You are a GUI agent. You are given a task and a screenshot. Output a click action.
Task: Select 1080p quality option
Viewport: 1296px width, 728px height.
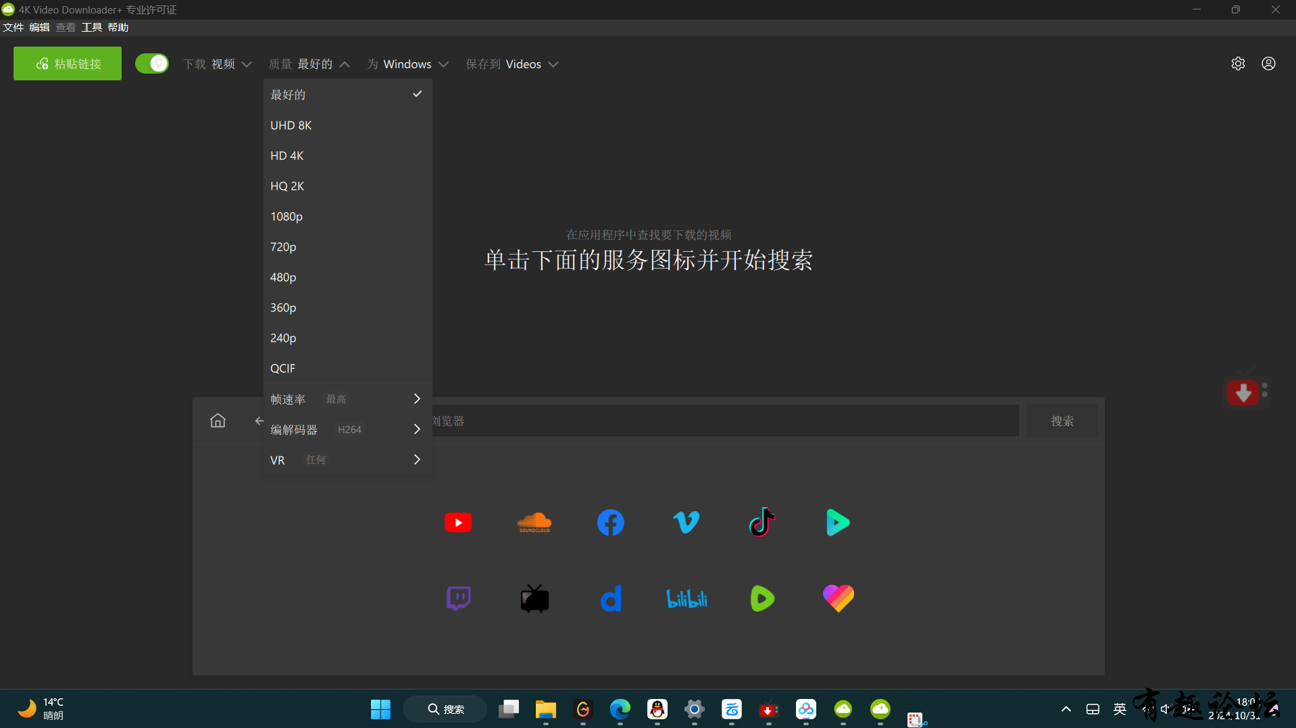point(347,216)
